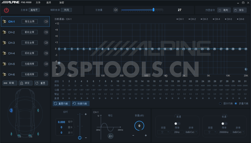Click the H high-pass marker on graph
The height and width of the screenshot is (143, 251).
click(59, 63)
